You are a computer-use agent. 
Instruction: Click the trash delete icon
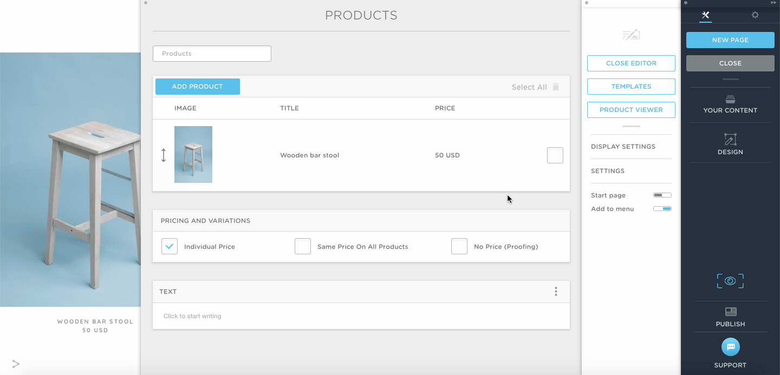tap(556, 87)
